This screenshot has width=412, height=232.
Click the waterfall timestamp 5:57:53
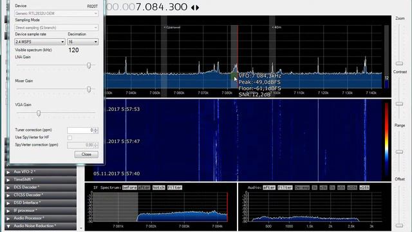pyautogui.click(x=130, y=109)
